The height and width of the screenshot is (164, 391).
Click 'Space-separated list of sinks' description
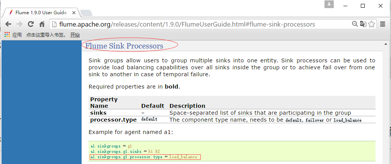260,113
